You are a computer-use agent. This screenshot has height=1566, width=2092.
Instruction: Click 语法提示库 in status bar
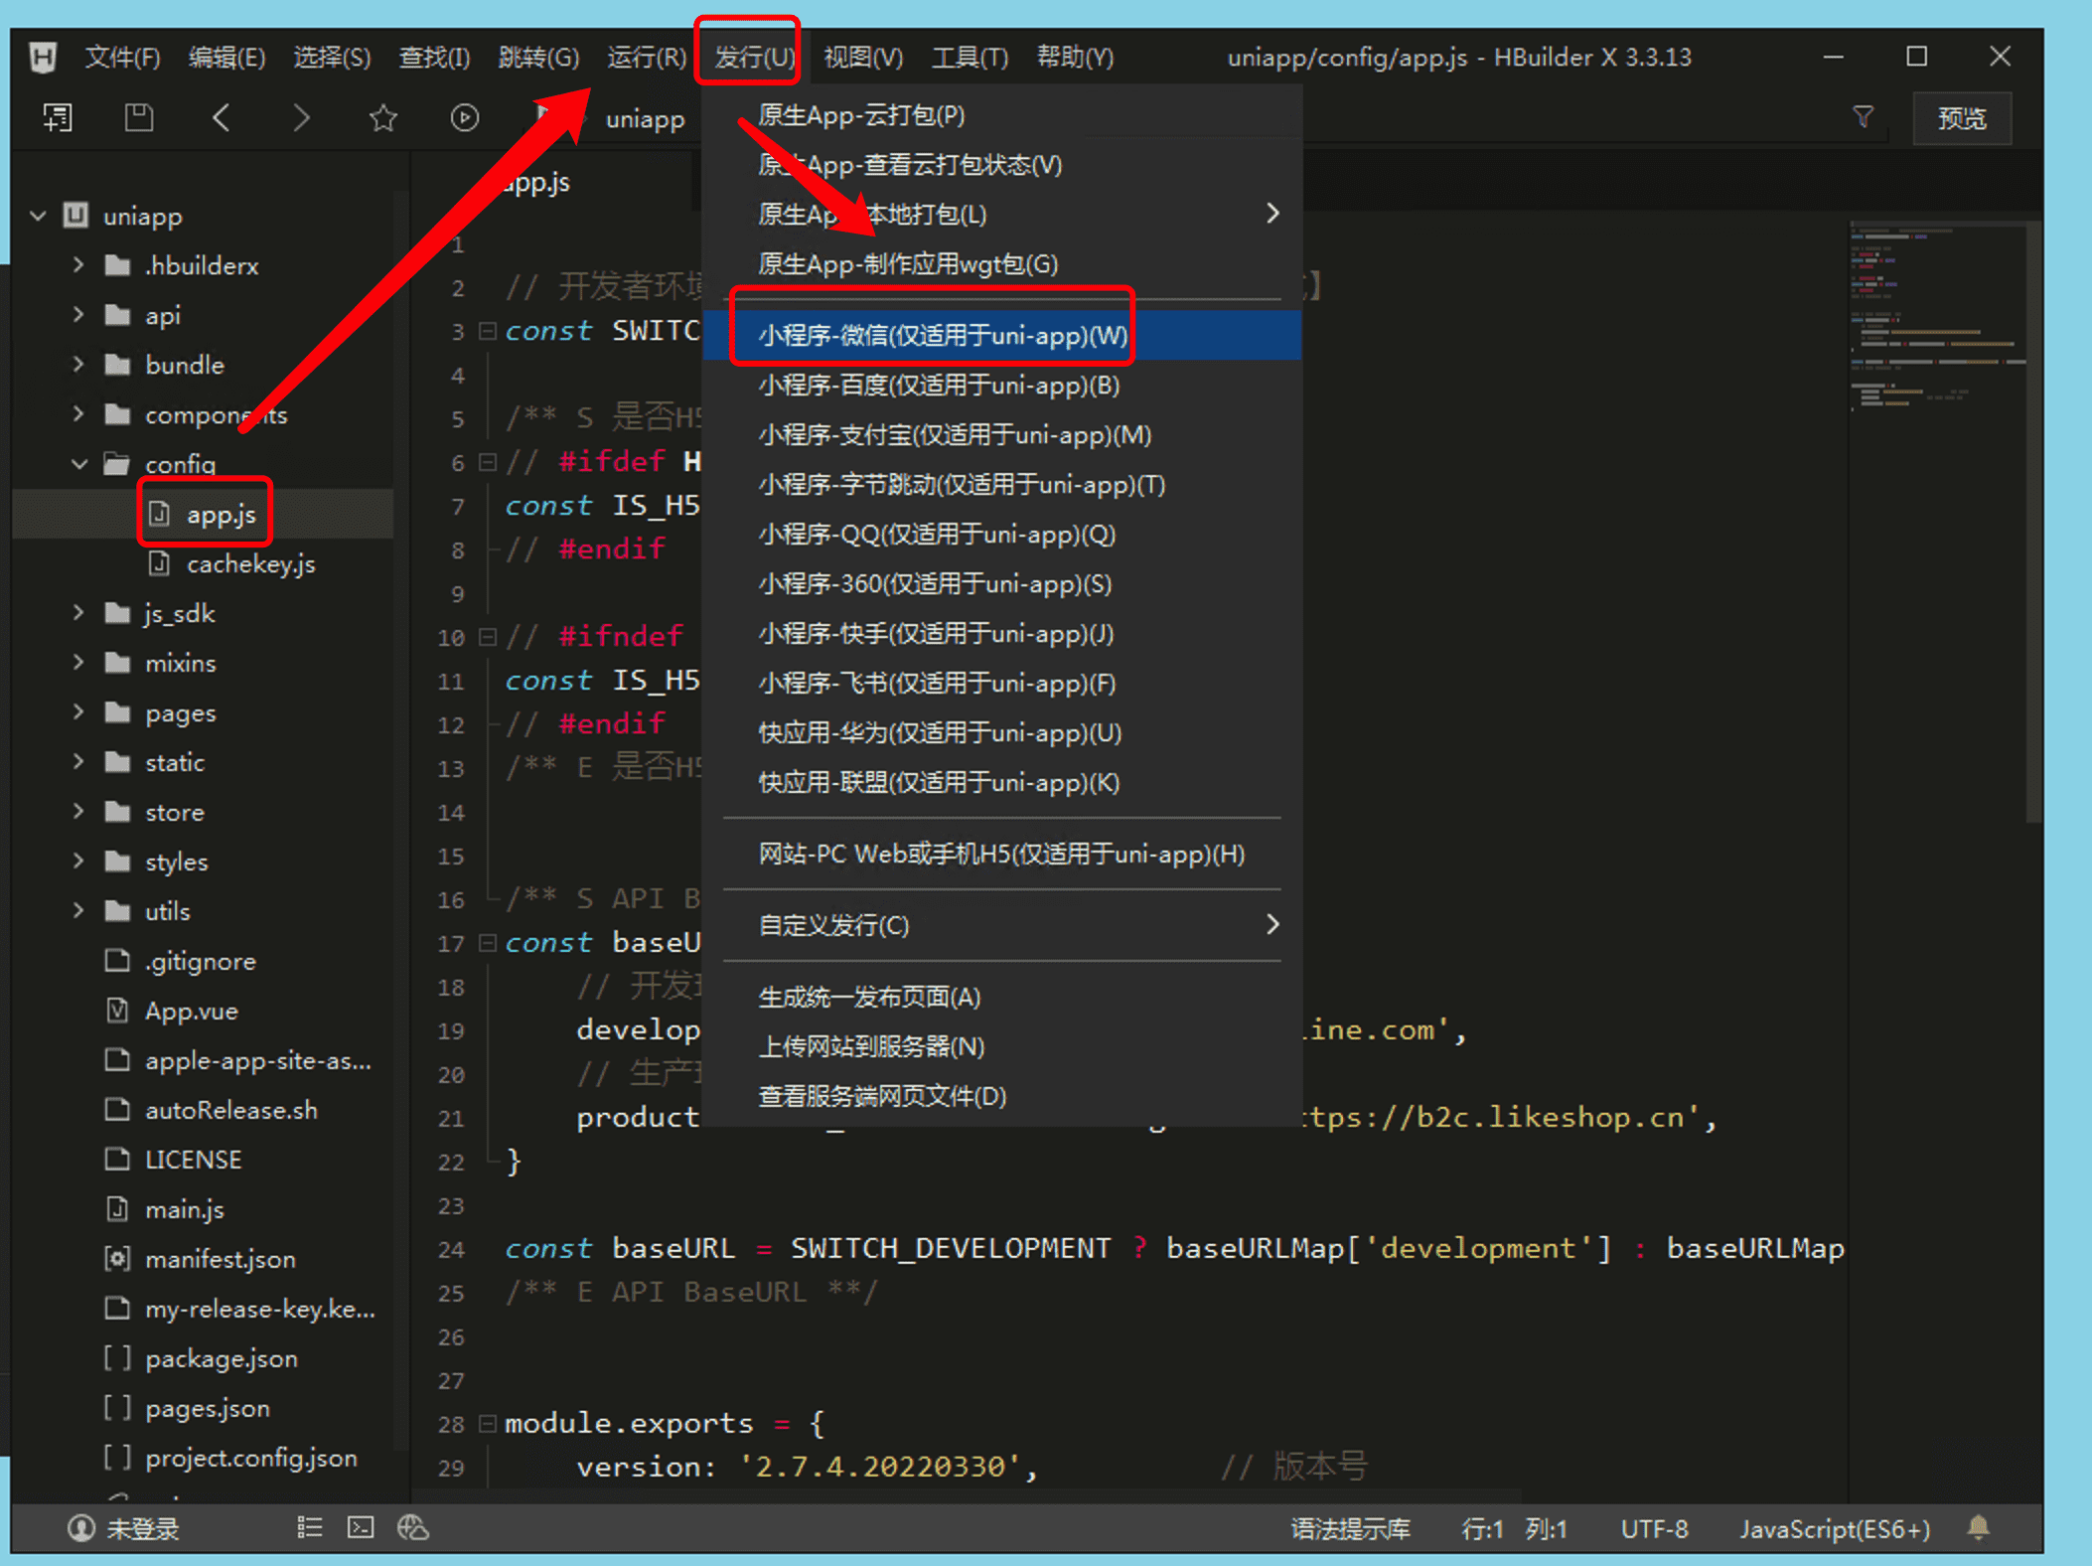click(1350, 1528)
